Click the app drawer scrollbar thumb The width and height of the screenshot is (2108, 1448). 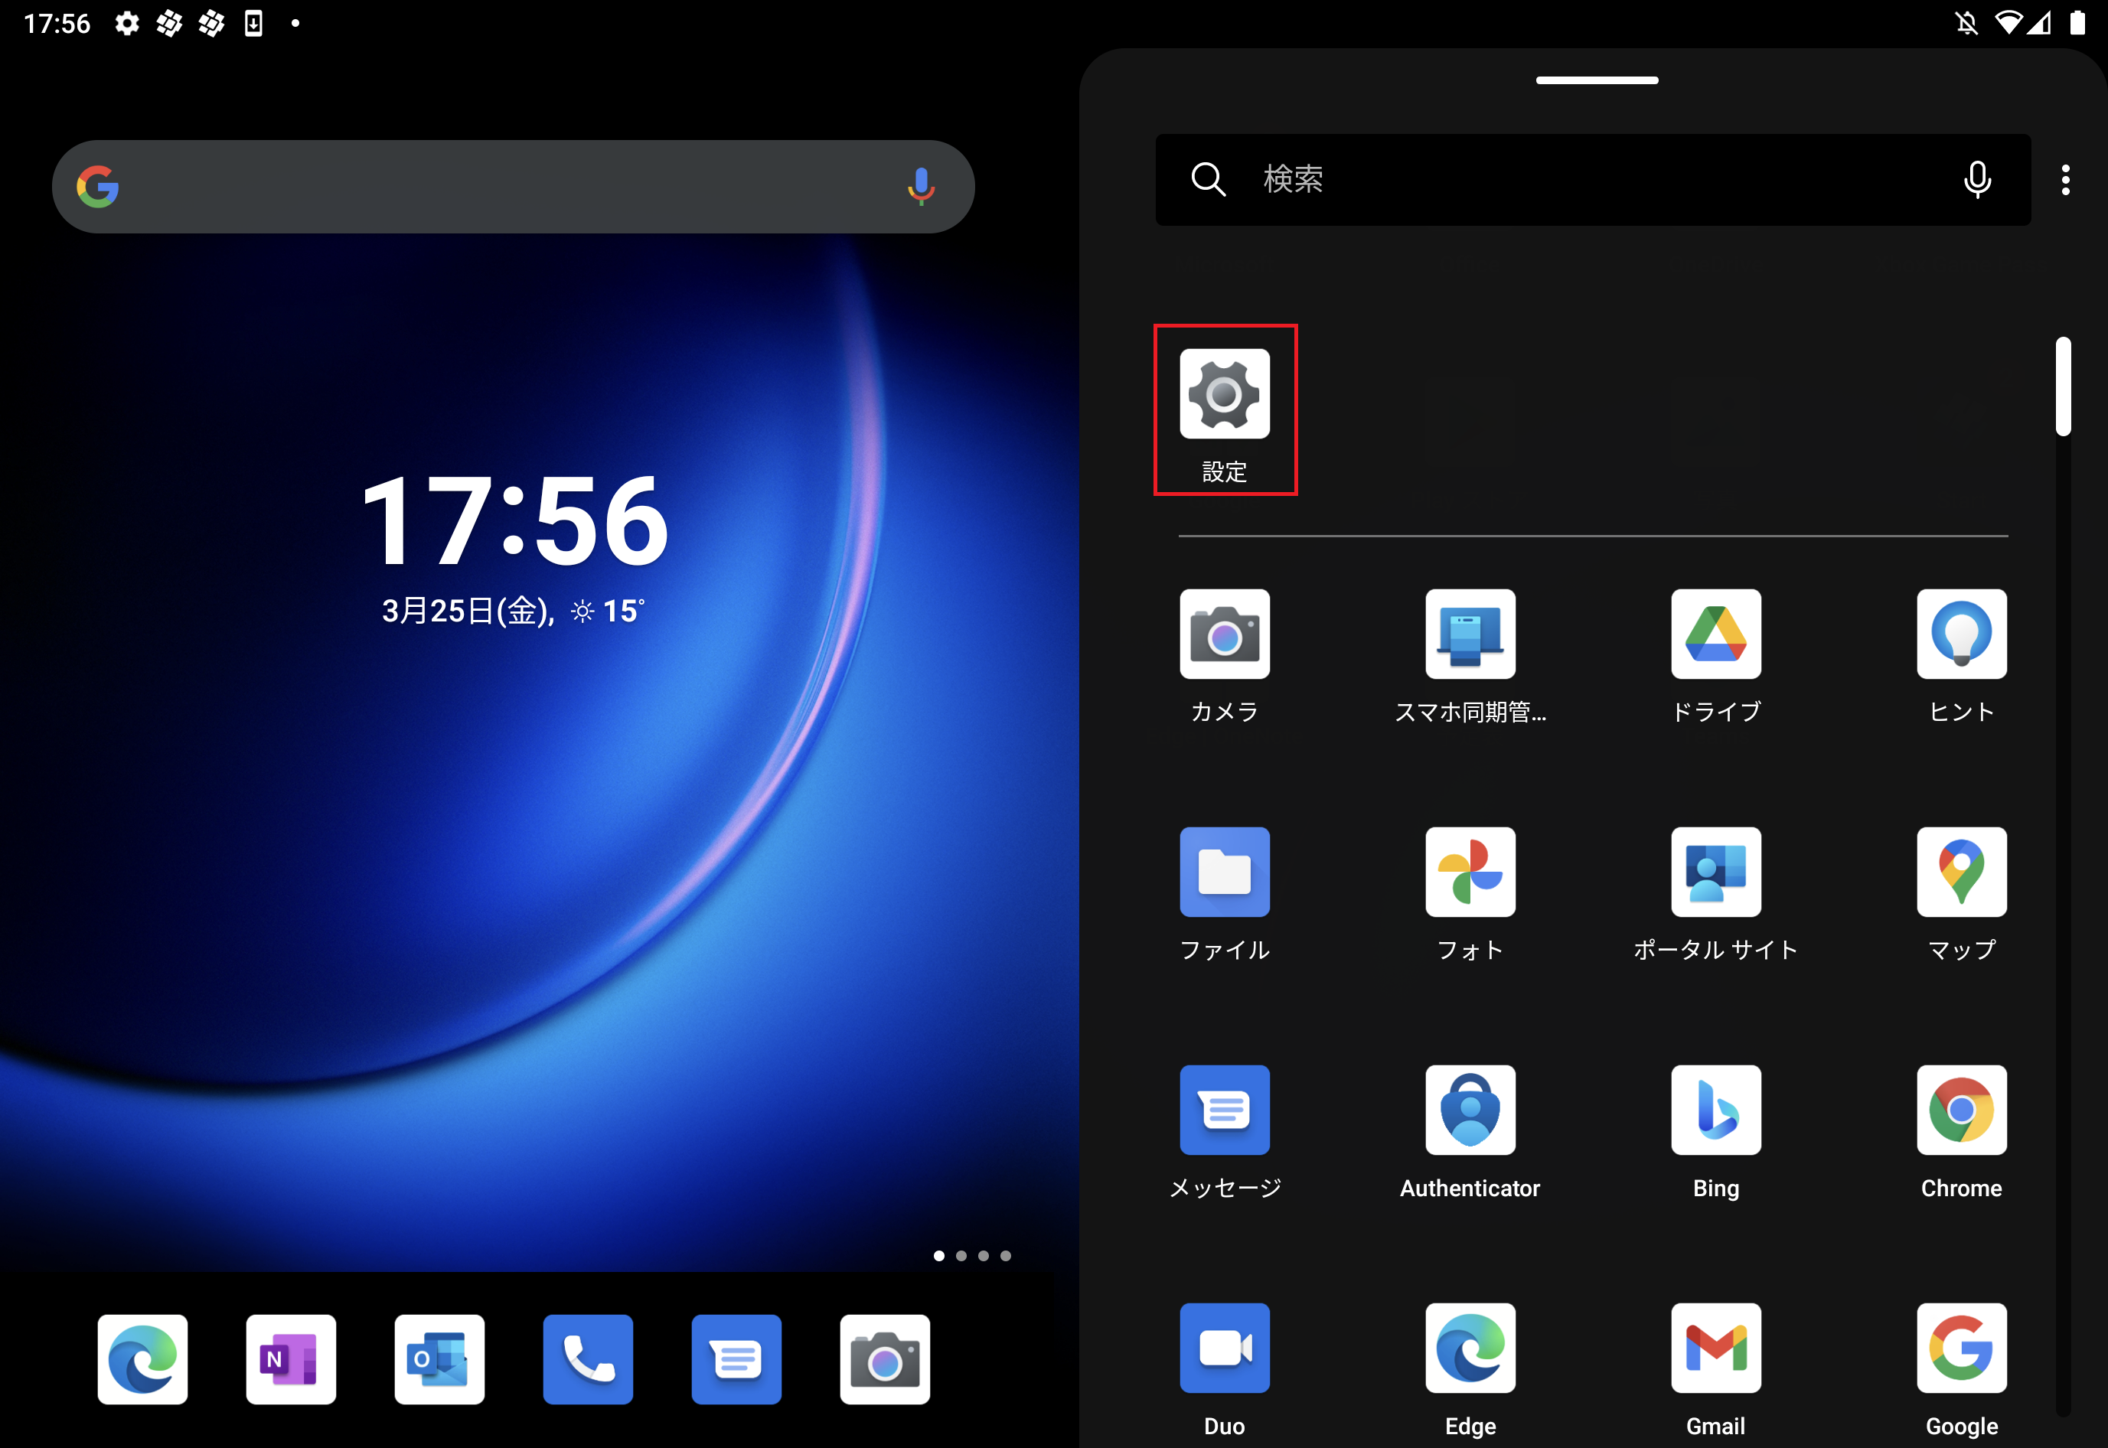coord(2063,386)
